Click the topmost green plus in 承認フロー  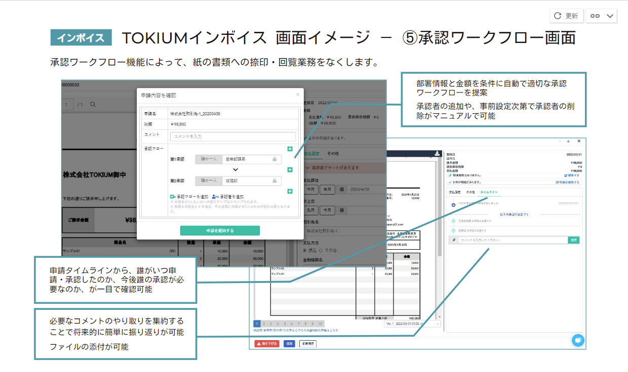coord(290,149)
